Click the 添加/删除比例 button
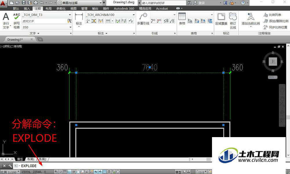Viewport: 290px width, 174px height. coord(276,21)
